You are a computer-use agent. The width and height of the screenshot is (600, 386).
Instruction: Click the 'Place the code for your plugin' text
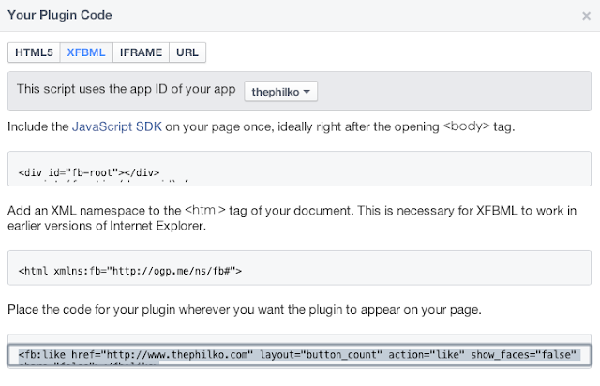click(x=245, y=309)
